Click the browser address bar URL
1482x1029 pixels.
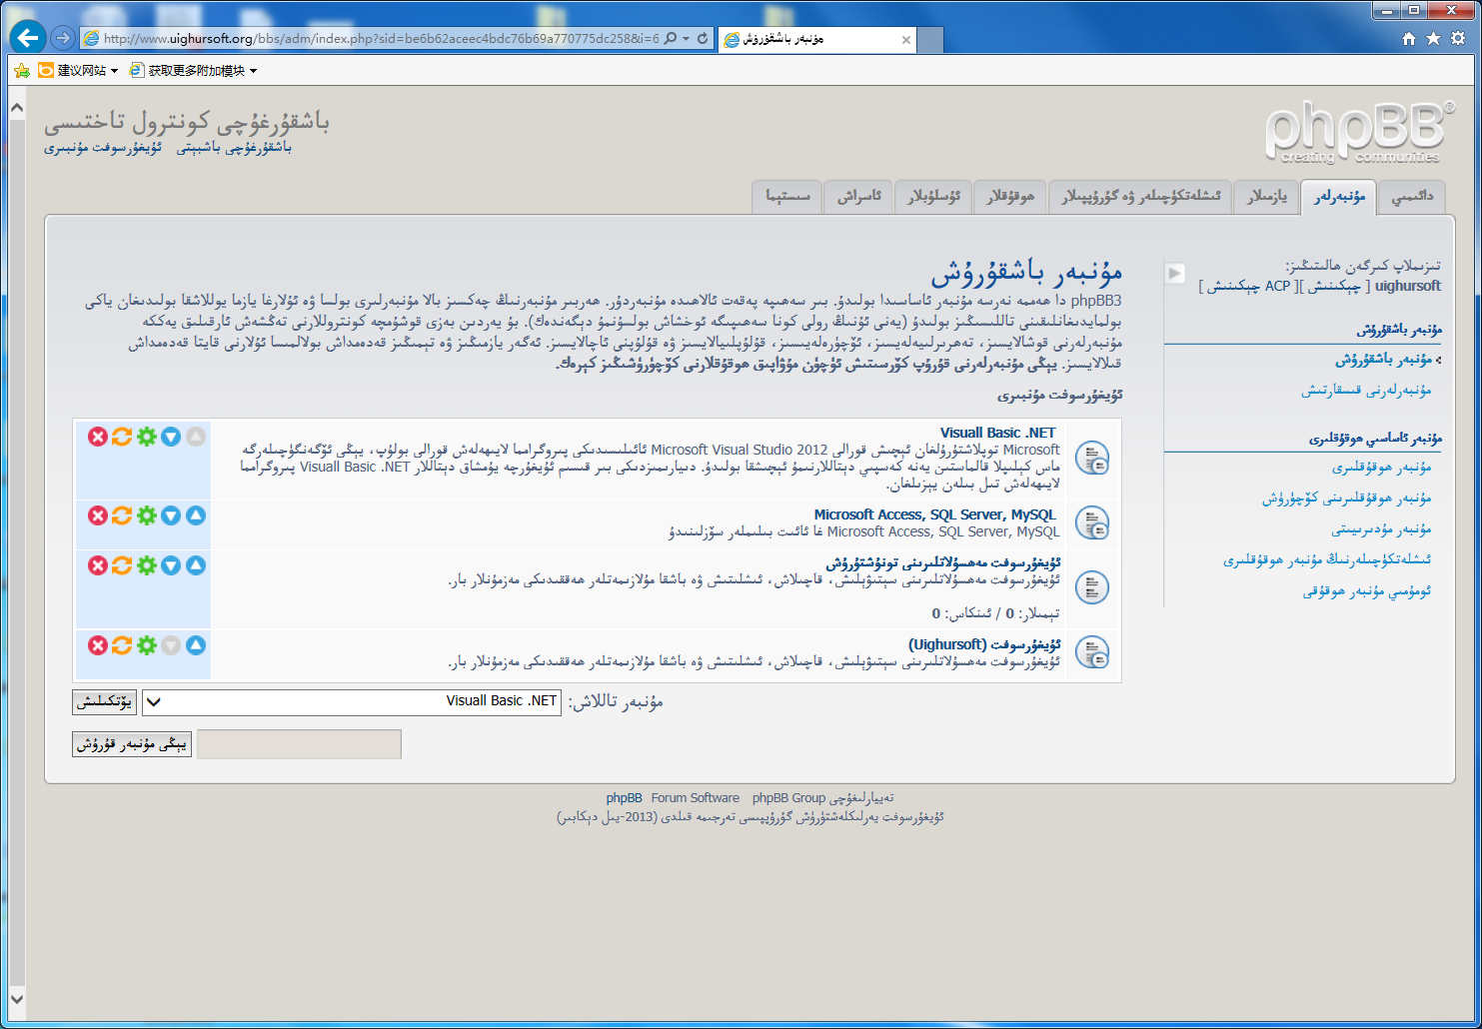point(381,39)
